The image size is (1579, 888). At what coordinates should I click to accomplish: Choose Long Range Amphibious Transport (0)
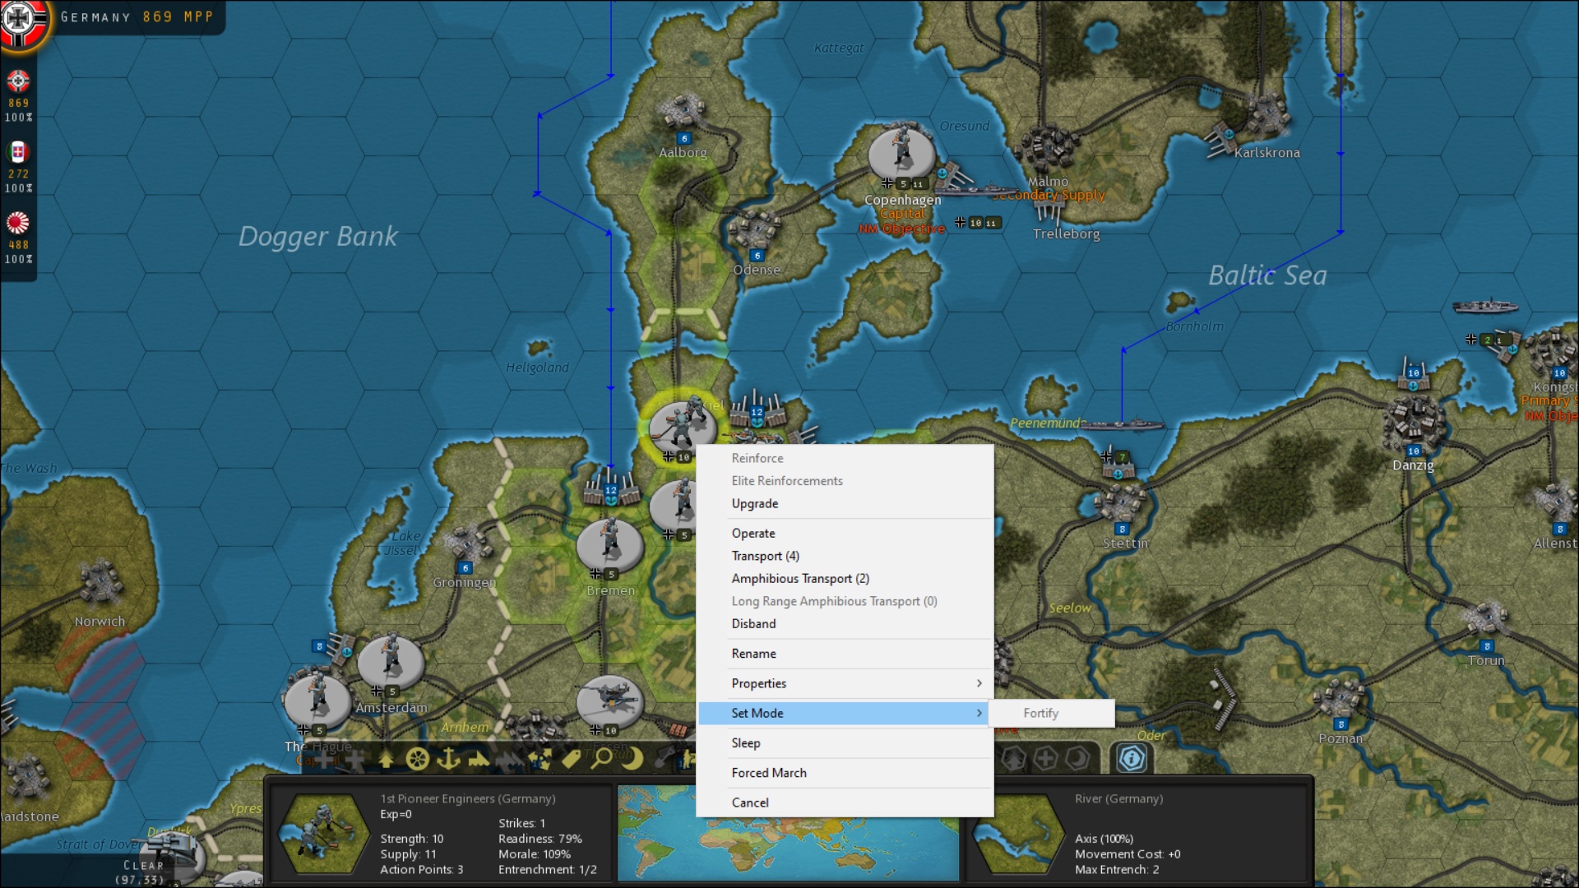point(833,601)
